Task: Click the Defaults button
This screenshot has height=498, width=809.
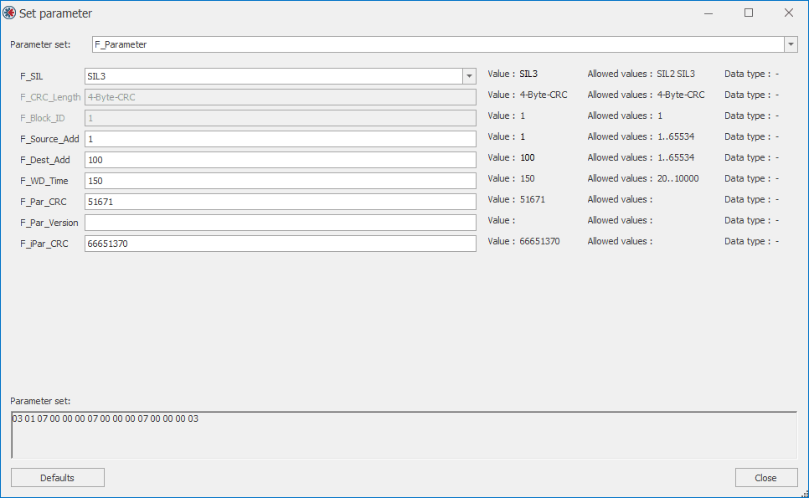Action: coord(57,478)
